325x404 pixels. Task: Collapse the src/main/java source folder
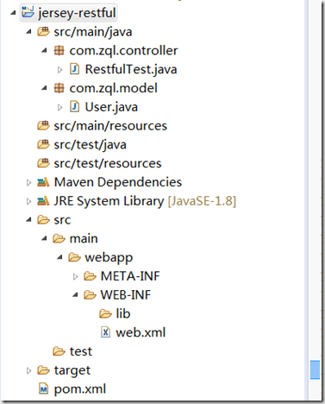pos(28,32)
